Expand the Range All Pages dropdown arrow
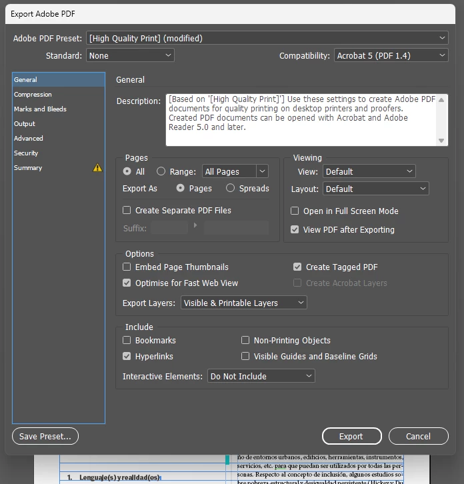This screenshot has width=464, height=484. tap(262, 171)
